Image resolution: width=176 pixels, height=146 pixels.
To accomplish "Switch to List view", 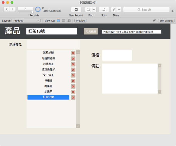I will [x=64, y=21].
